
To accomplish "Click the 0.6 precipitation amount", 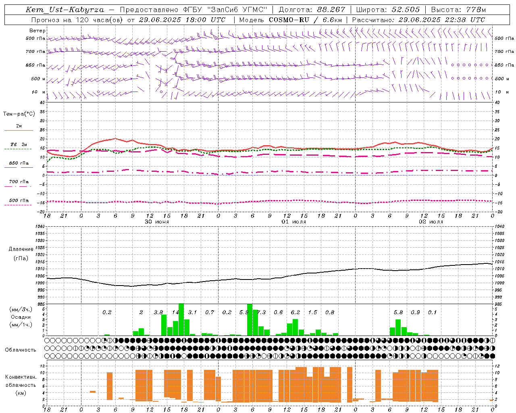I will pyautogui.click(x=278, y=313).
